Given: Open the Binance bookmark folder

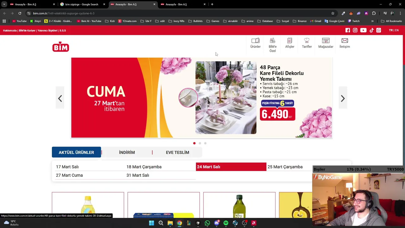Looking at the screenshot, I should [300, 21].
